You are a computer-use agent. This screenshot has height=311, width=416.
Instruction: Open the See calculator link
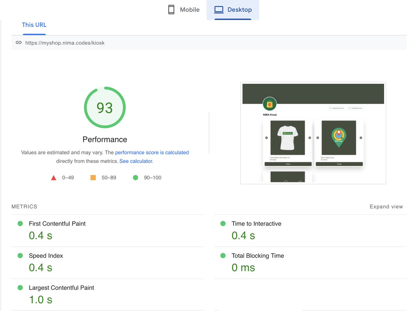point(136,161)
